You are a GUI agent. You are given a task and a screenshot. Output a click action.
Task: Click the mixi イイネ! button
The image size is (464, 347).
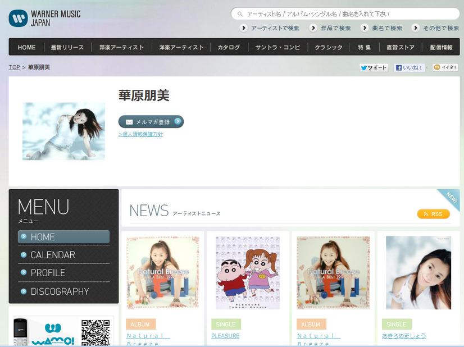[445, 67]
